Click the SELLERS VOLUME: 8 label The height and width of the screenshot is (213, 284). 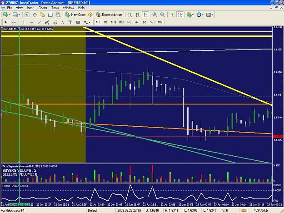pyautogui.click(x=20, y=174)
